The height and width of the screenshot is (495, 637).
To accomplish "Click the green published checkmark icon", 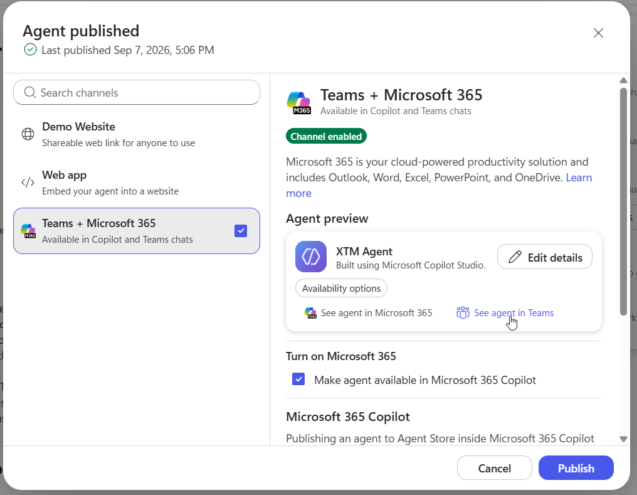I will [31, 50].
